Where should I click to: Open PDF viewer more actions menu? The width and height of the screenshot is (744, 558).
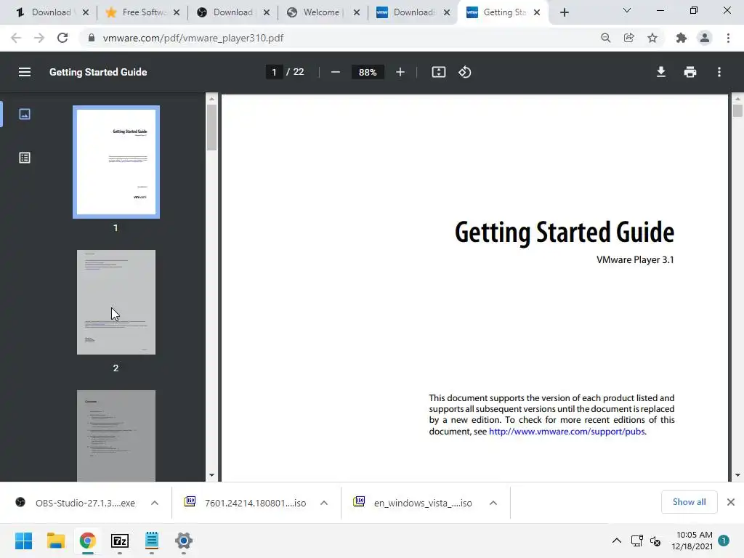point(719,72)
